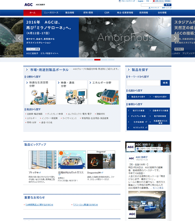Open the エネルギー分野 card

coord(103,92)
